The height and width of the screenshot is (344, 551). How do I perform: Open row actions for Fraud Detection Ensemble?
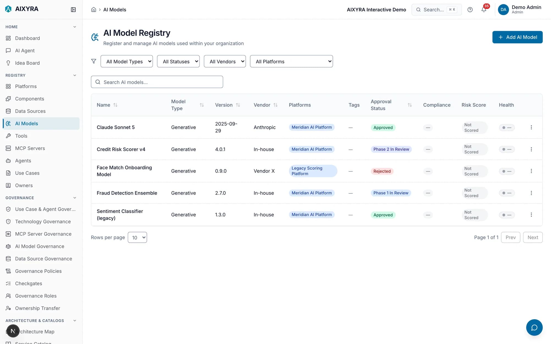[531, 193]
